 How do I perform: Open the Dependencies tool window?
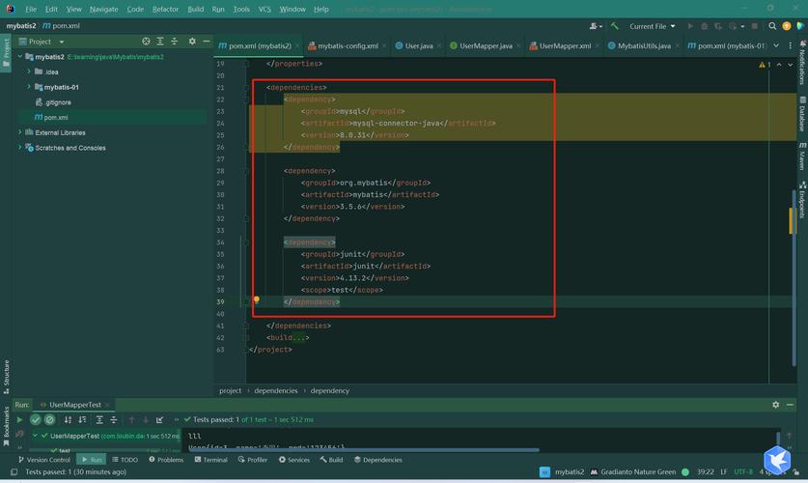[x=377, y=460]
